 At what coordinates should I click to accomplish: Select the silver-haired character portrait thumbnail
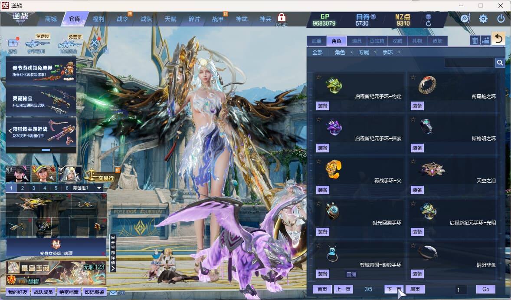coord(70,174)
